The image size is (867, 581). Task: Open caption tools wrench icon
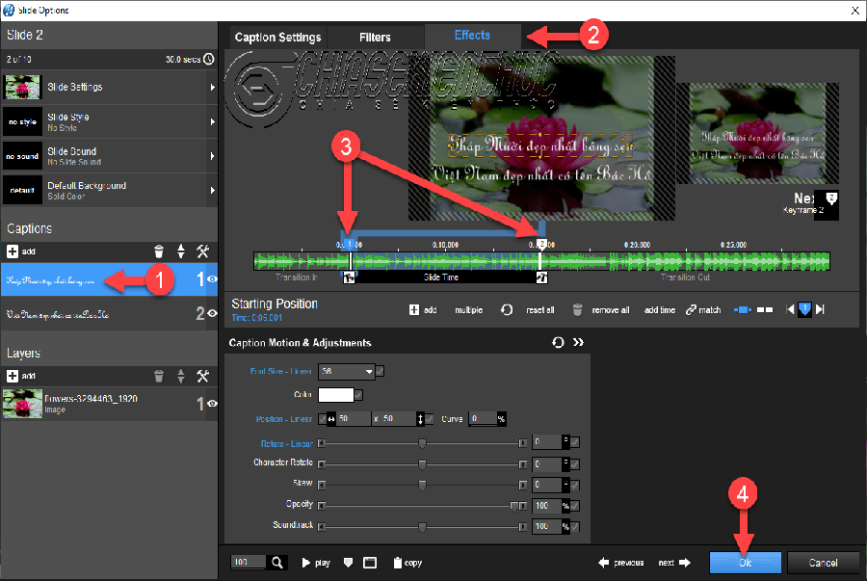tap(203, 251)
